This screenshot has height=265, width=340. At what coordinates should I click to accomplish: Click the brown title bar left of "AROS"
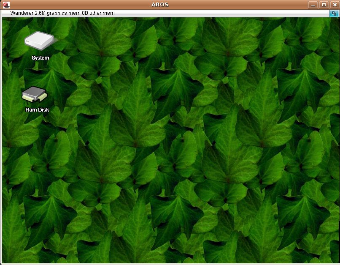84,5
